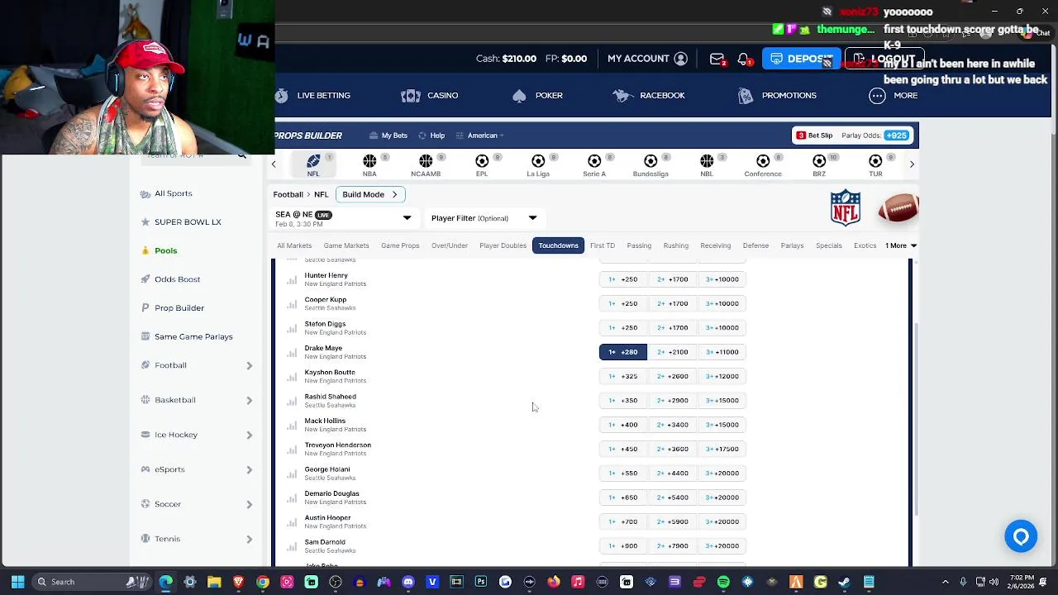The image size is (1058, 595).
Task: Open the Player Filter dropdown
Action: click(484, 218)
